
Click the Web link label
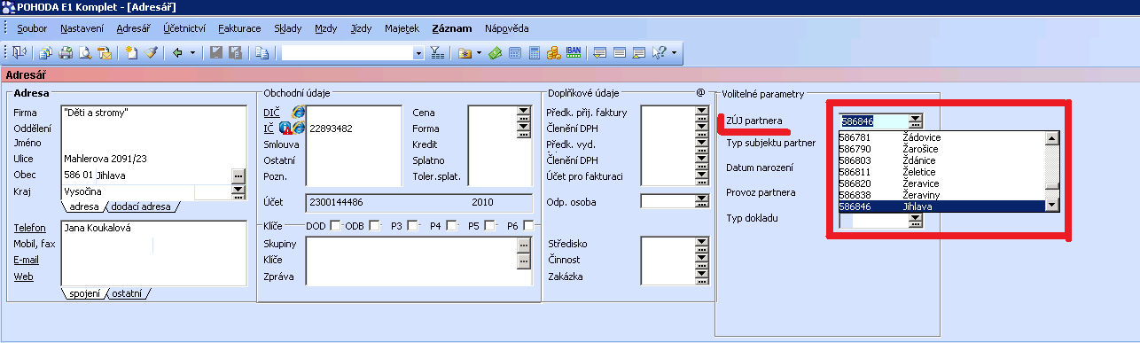[23, 276]
